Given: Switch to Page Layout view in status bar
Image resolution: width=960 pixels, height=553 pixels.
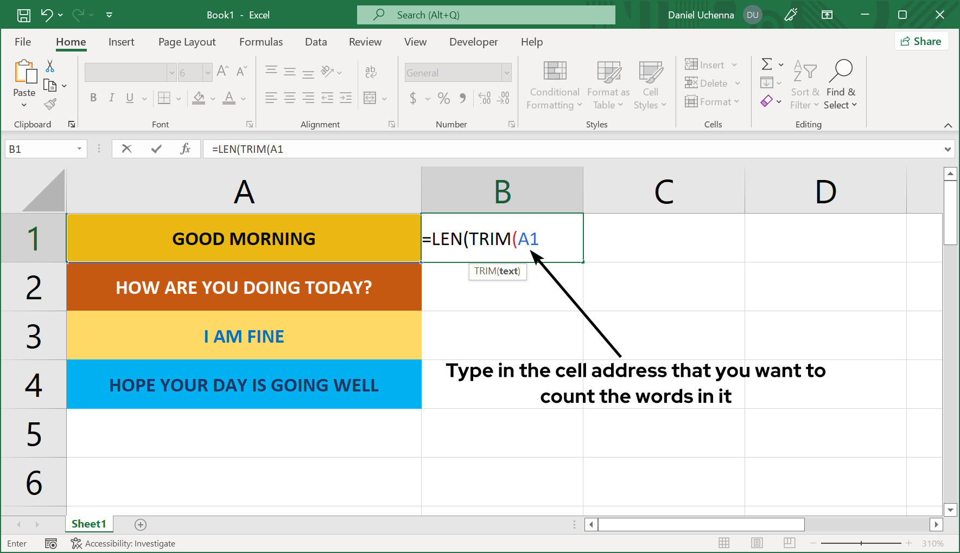Looking at the screenshot, I should 757,543.
